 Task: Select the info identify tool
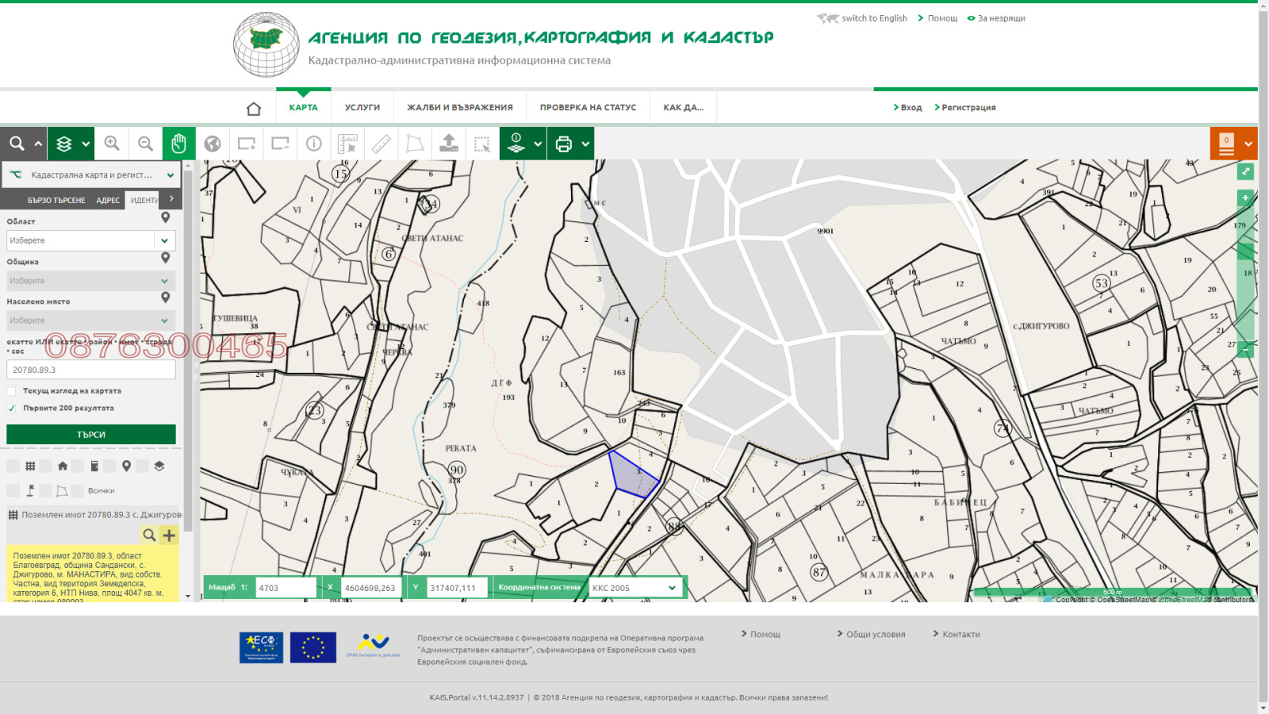click(314, 144)
